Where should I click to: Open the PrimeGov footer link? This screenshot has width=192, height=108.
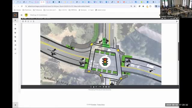point(94,105)
